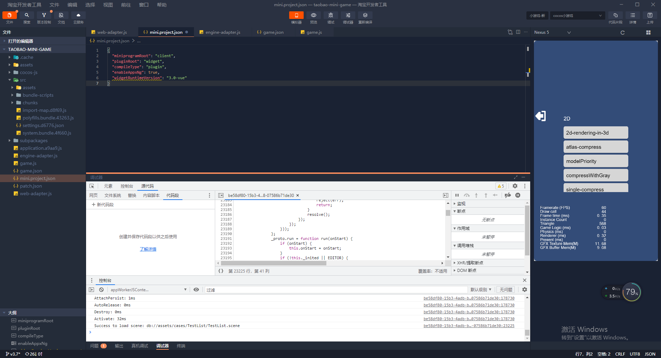Image resolution: width=661 pixels, height=358 pixels.
Task: Toggle the console sidebar icon
Action: [91, 290]
